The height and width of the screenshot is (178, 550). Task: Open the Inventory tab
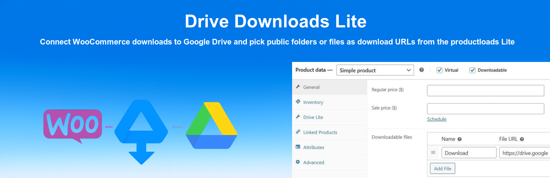coord(330,102)
